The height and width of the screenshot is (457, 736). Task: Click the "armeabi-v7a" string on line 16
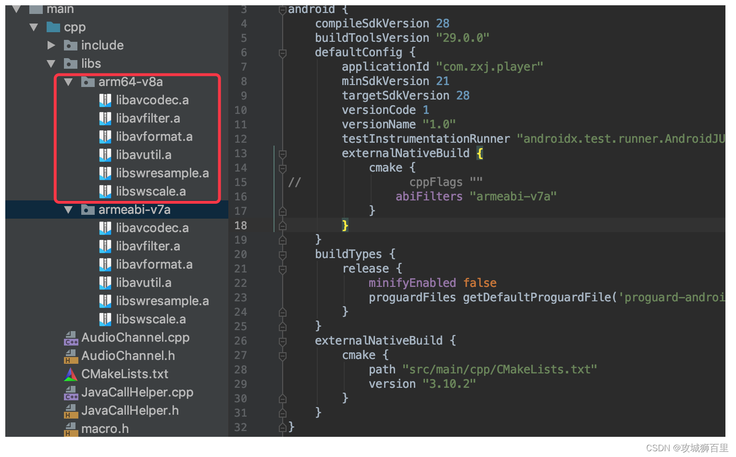513,197
